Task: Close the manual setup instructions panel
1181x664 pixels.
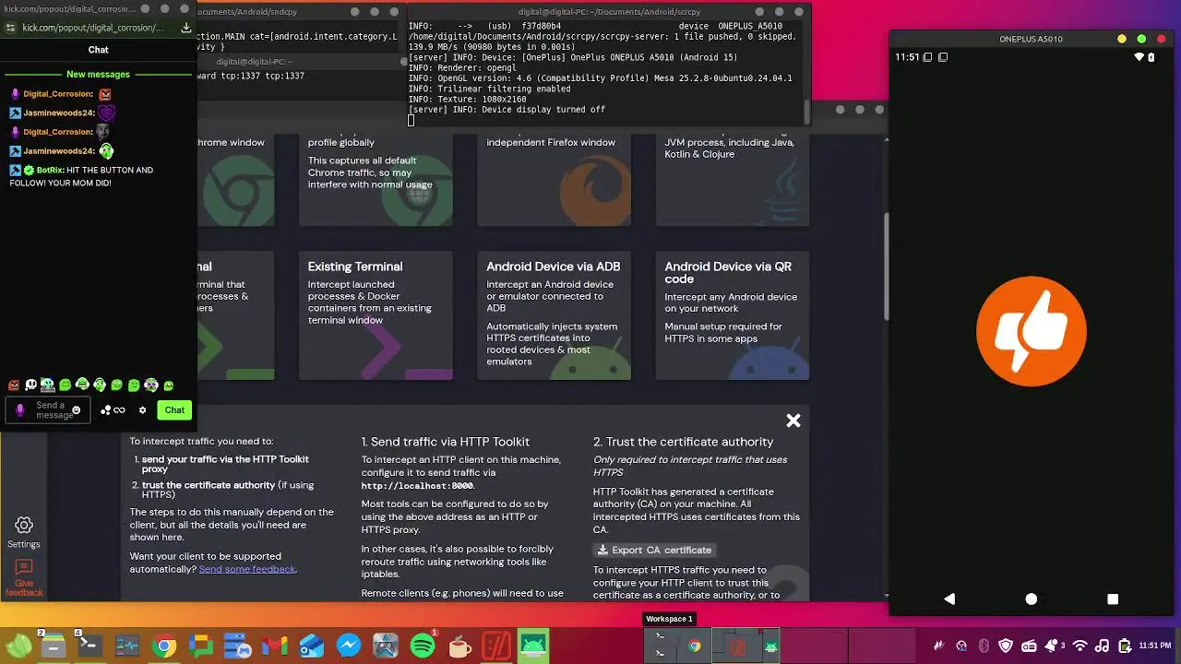Action: [793, 421]
